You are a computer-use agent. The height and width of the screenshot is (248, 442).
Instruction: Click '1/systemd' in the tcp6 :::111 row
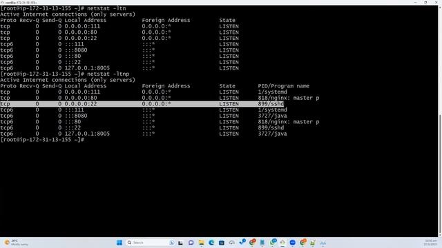(x=272, y=110)
